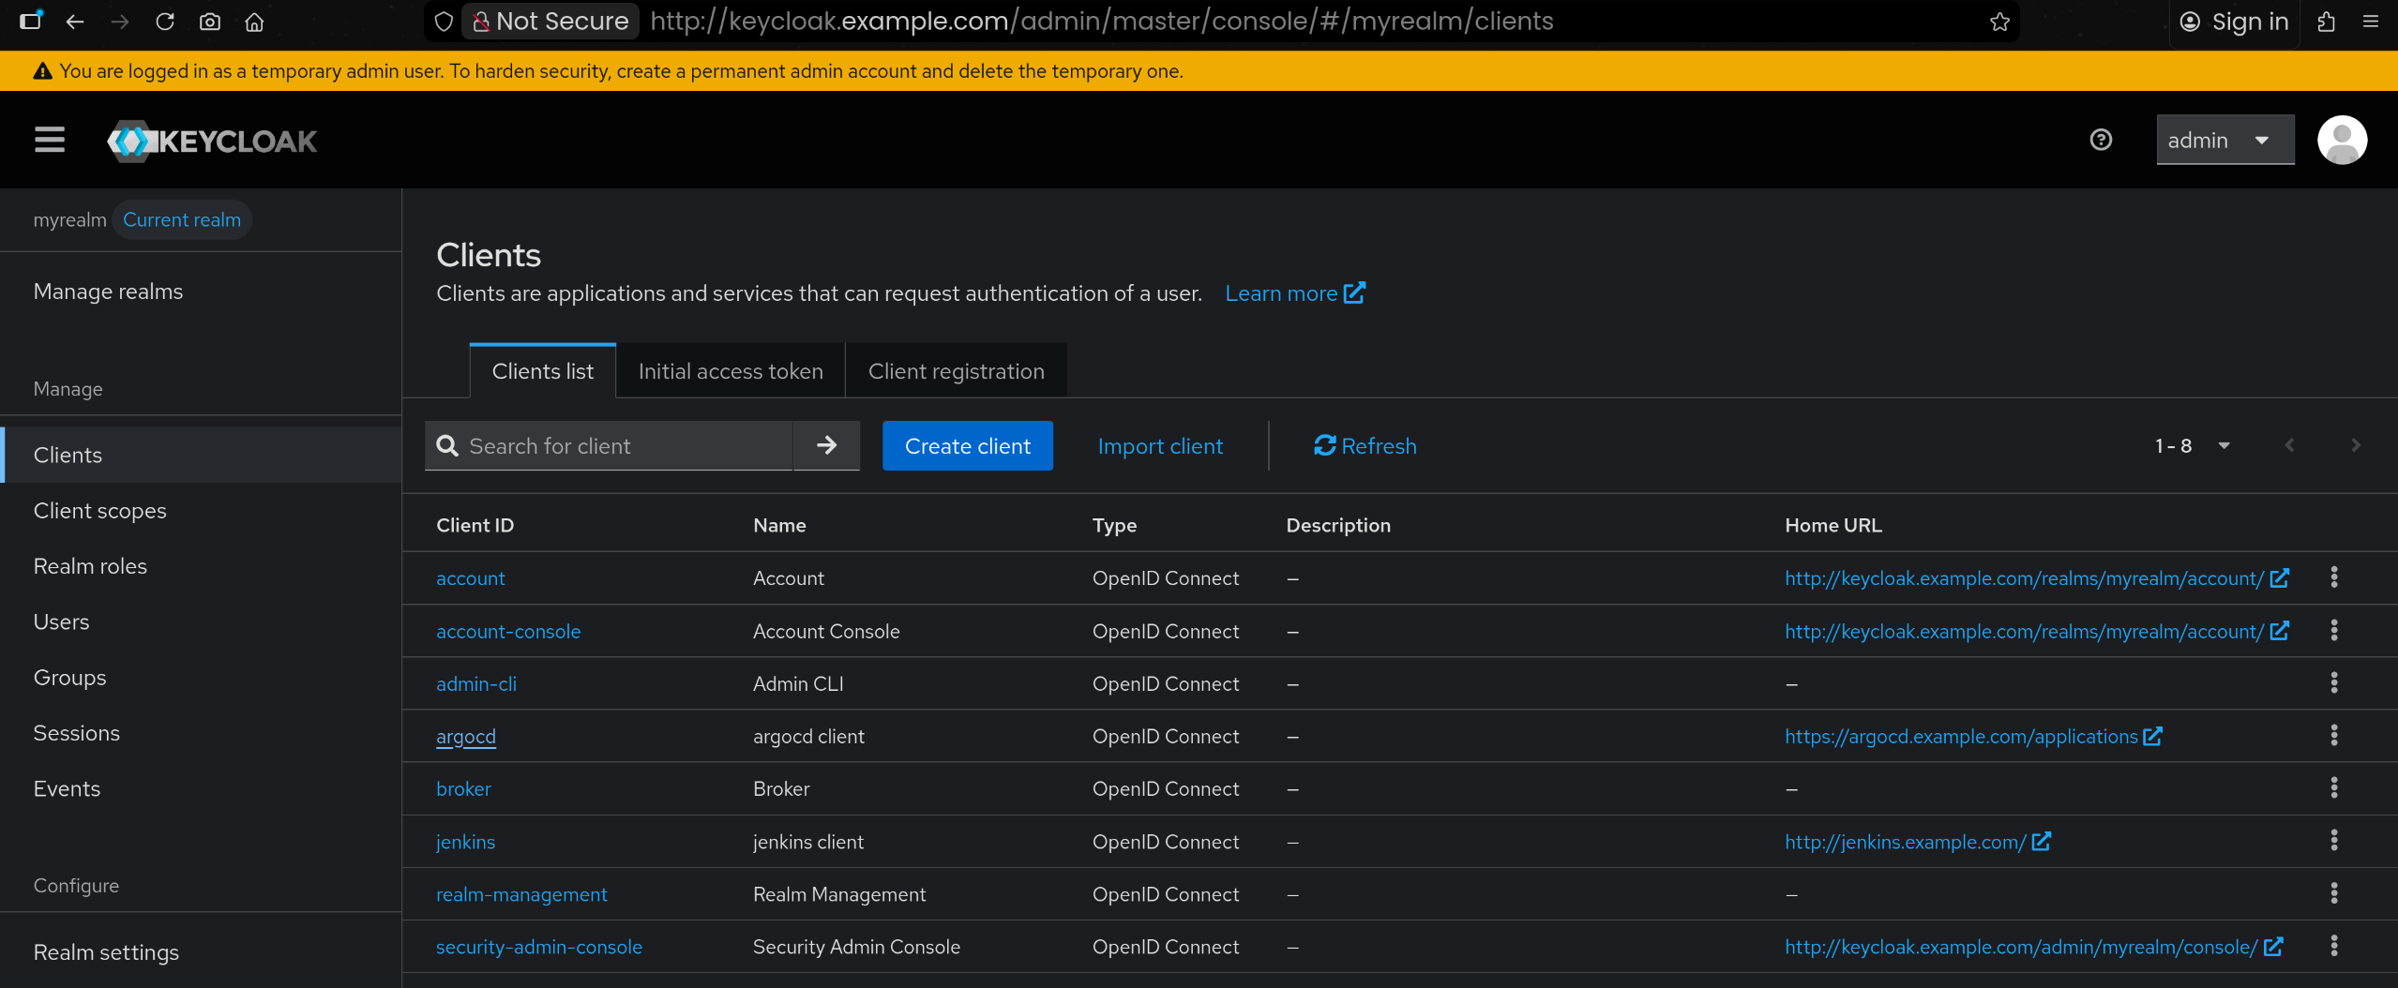Go to previous page of clients
This screenshot has width=2398, height=988.
(x=2289, y=445)
